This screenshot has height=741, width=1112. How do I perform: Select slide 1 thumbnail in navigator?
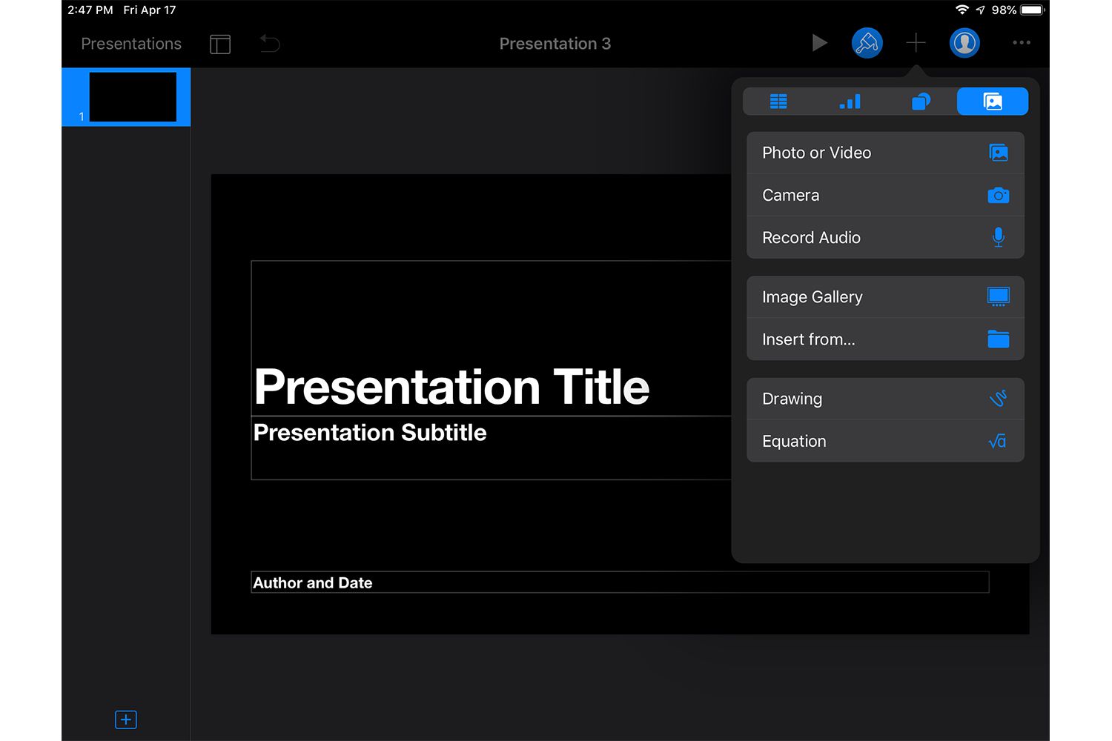coord(133,97)
